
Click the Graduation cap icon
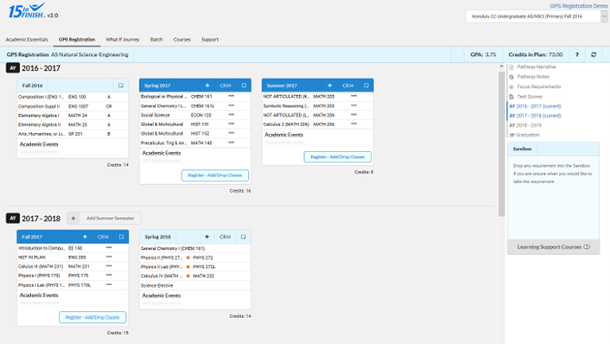[x=512, y=135]
